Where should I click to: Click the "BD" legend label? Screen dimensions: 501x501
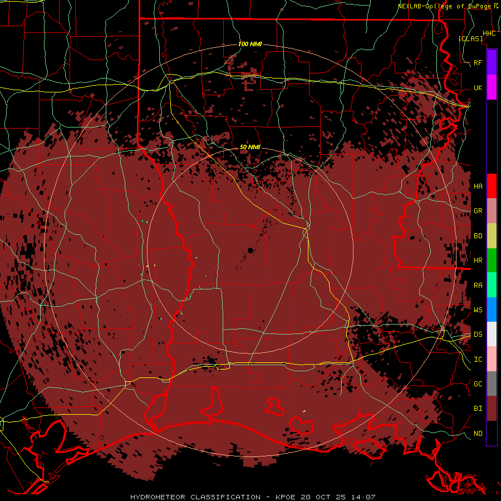[x=478, y=236]
